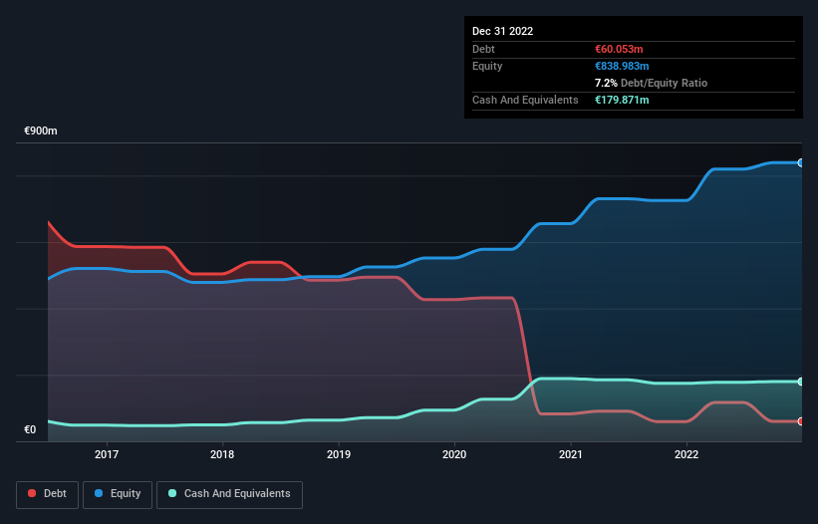This screenshot has width=818, height=524.
Task: Toggle the Debt legend button
Action: 48,494
